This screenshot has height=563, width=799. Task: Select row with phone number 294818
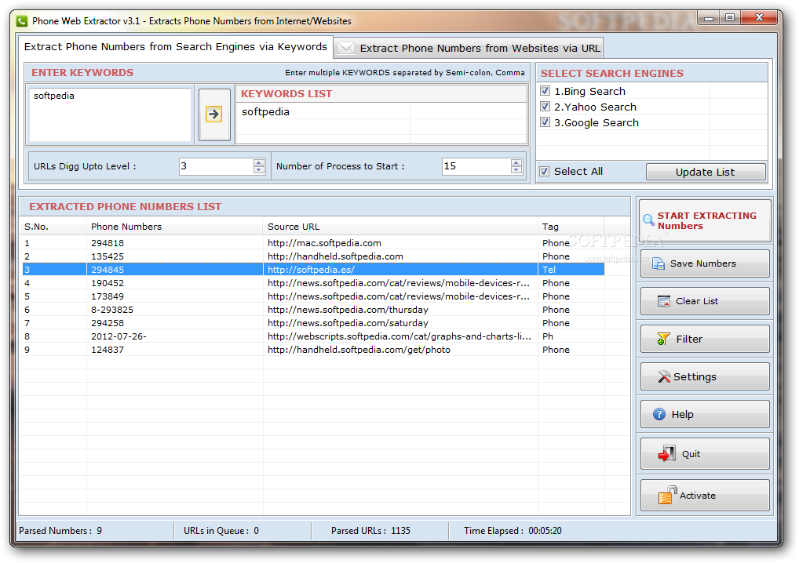313,243
